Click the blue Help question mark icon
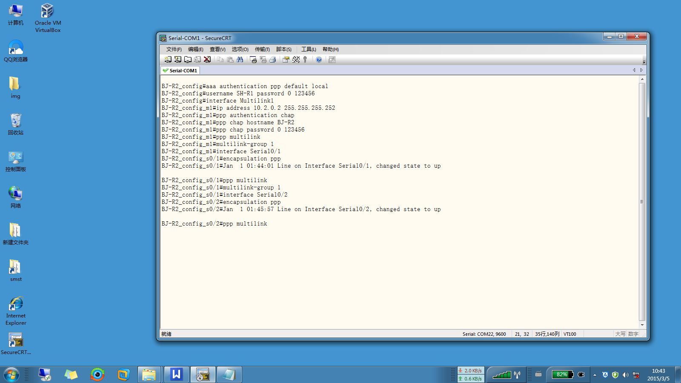Viewport: 681px width, 383px height. 319,60
